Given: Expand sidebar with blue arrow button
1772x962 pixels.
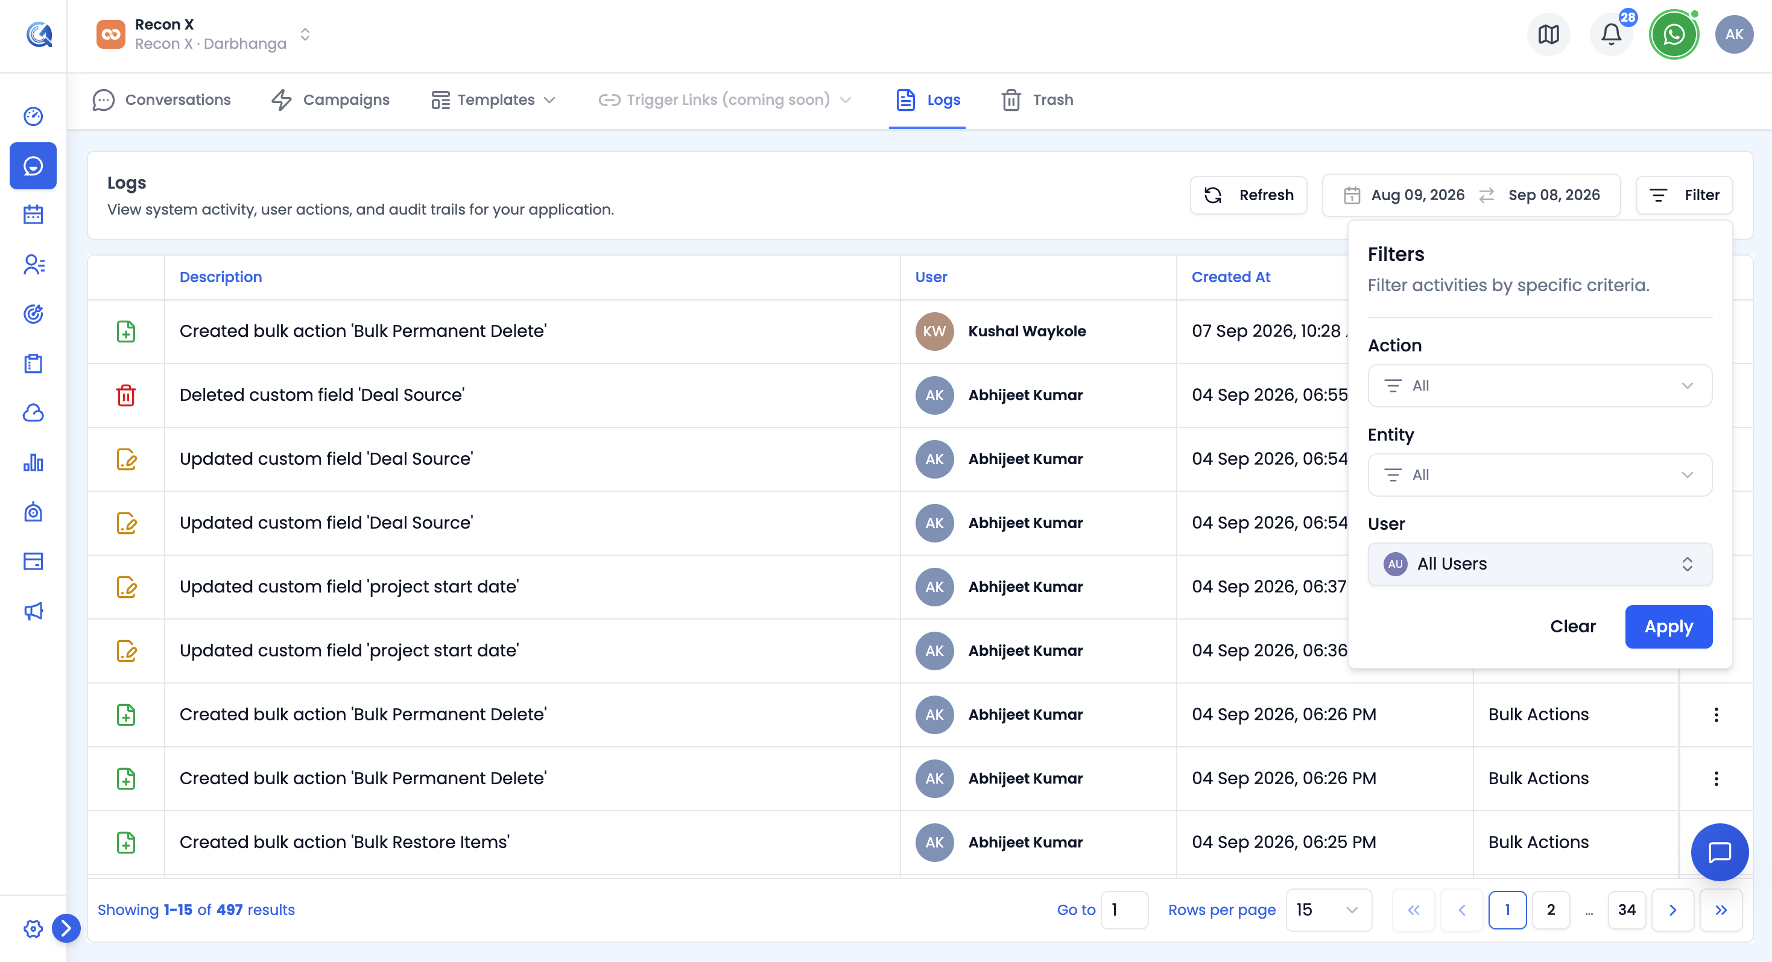Looking at the screenshot, I should coord(66,928).
